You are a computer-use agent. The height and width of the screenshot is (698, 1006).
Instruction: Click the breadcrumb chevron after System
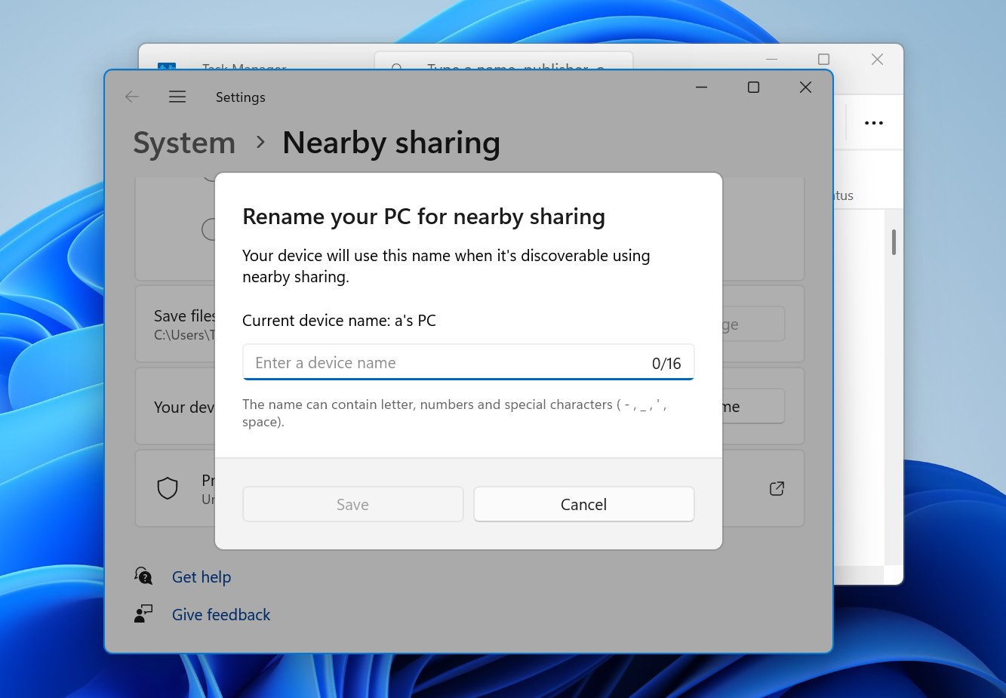point(260,142)
